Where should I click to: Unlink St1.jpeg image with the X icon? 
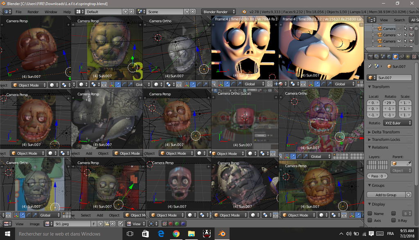click(x=113, y=224)
